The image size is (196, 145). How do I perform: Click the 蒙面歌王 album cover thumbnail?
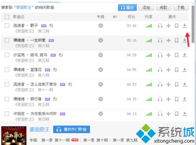(14, 136)
